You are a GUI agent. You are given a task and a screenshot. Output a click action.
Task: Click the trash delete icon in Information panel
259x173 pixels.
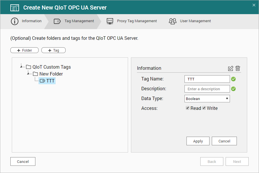click(x=238, y=68)
